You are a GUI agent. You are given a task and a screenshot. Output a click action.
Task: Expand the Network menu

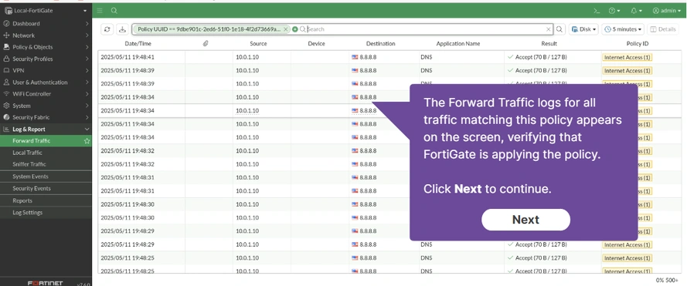46,35
